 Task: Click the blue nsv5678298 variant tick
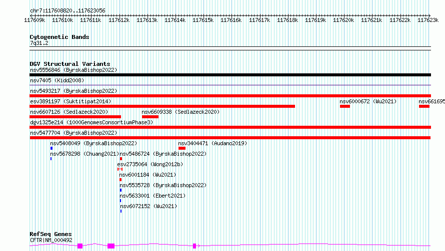[x=51, y=159]
